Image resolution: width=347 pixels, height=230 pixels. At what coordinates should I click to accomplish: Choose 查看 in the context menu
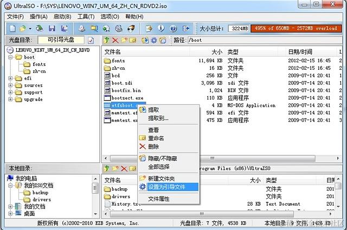click(168, 130)
